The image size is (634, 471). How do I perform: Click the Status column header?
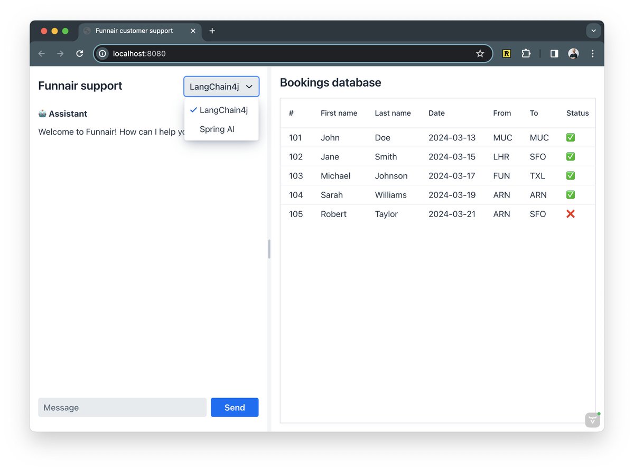click(x=577, y=113)
